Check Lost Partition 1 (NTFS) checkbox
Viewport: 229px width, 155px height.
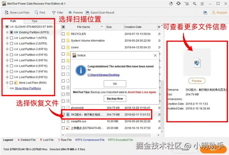(x=11, y=38)
